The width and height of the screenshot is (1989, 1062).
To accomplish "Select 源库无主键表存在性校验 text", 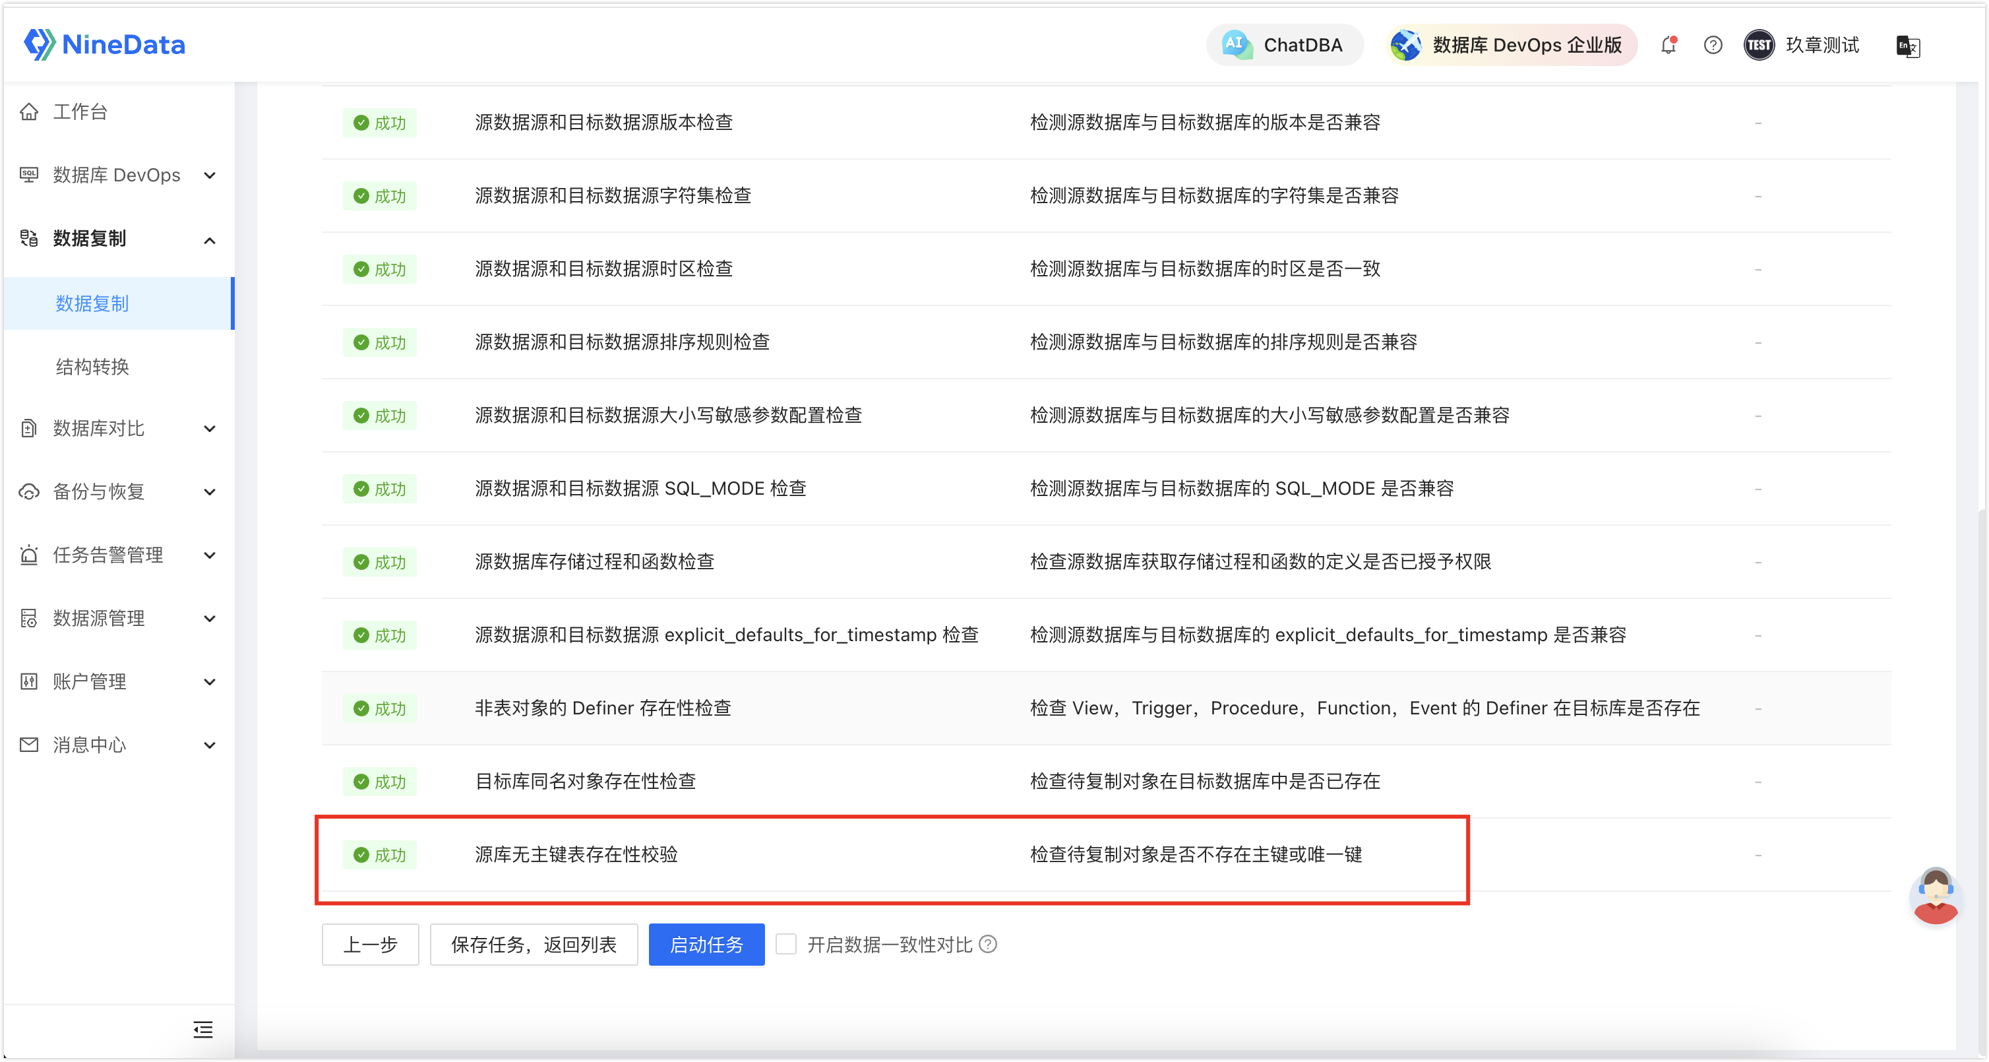I will click(x=576, y=855).
